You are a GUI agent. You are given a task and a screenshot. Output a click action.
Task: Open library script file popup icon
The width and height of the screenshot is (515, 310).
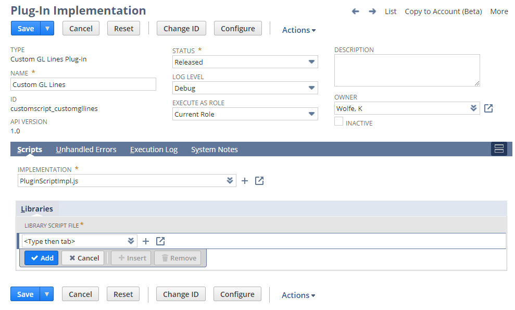(160, 241)
